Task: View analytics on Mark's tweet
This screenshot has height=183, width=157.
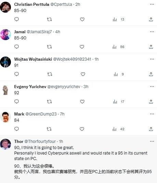Action: click(x=118, y=129)
